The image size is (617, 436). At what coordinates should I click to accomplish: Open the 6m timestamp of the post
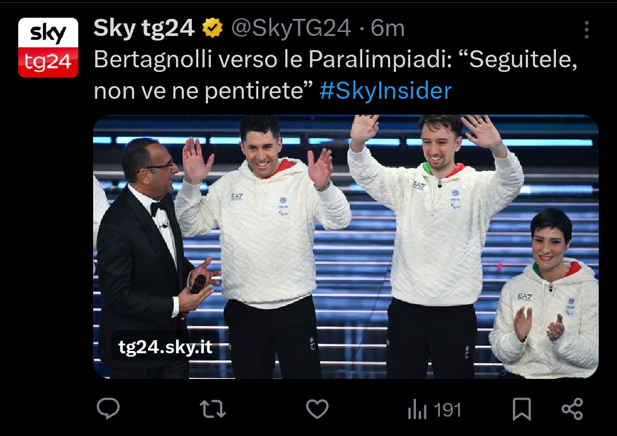(x=387, y=29)
